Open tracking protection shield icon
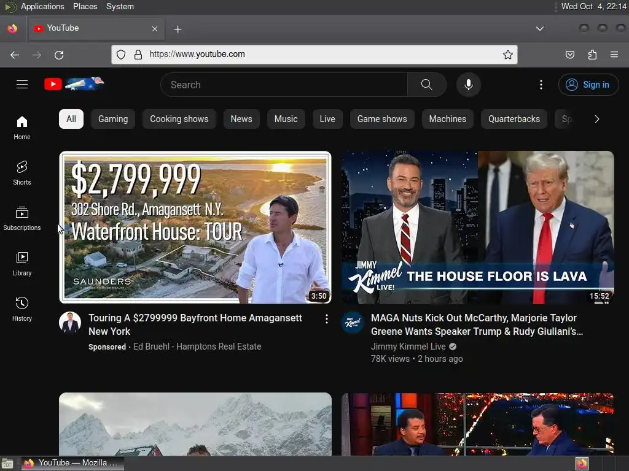This screenshot has width=629, height=471. point(121,55)
